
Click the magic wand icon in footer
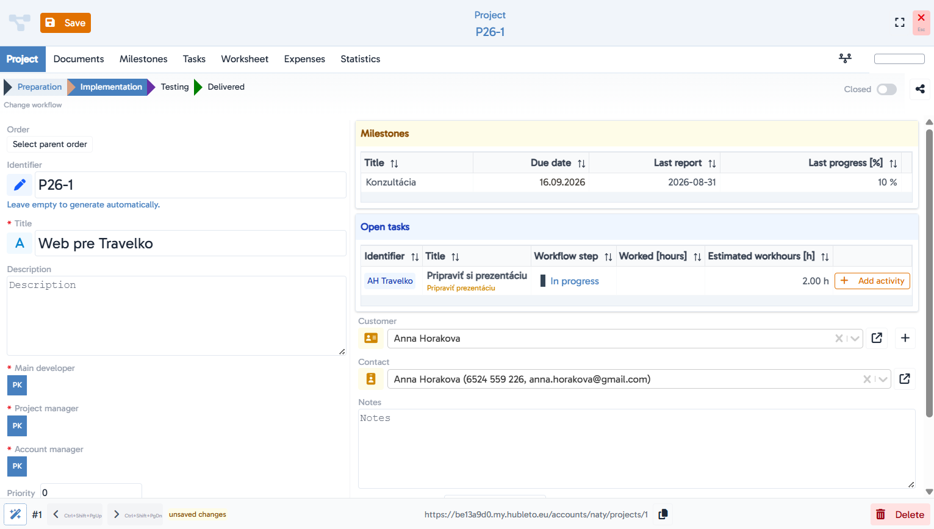pos(15,514)
